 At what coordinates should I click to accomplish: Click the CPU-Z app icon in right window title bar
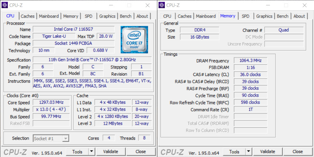coord(162,5)
